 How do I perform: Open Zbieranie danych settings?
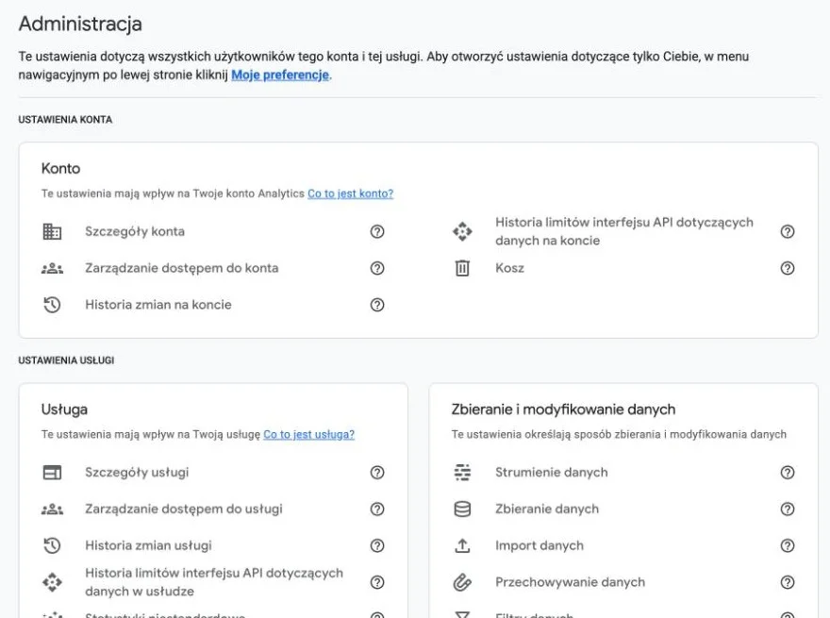point(547,509)
